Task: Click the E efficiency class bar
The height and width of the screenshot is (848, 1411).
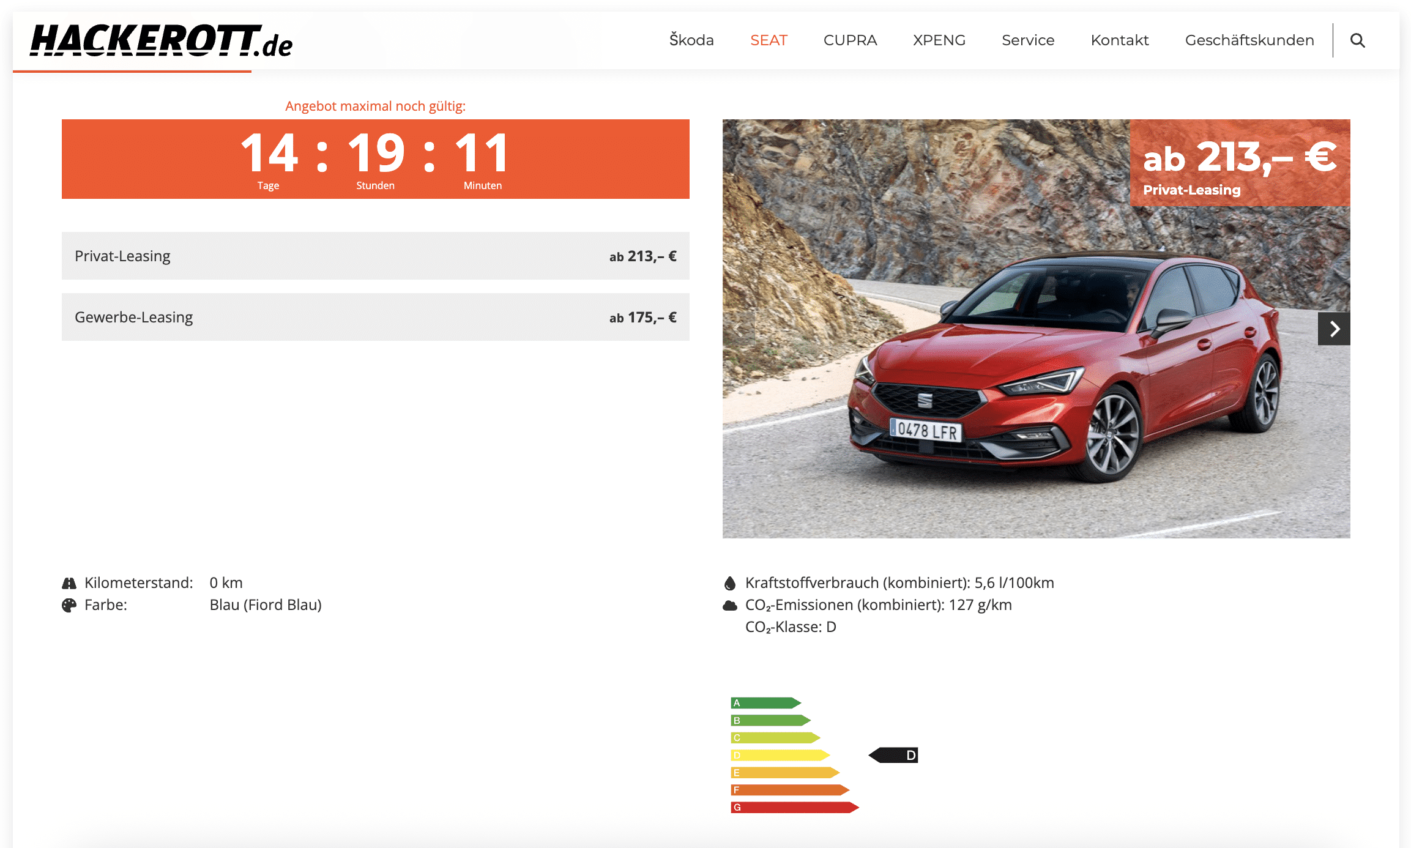Action: tap(785, 773)
